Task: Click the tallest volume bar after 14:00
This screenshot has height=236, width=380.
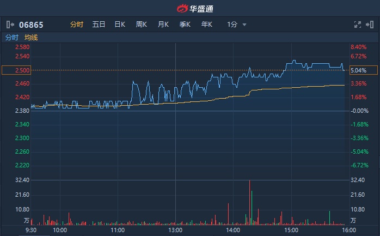Action: pos(250,202)
